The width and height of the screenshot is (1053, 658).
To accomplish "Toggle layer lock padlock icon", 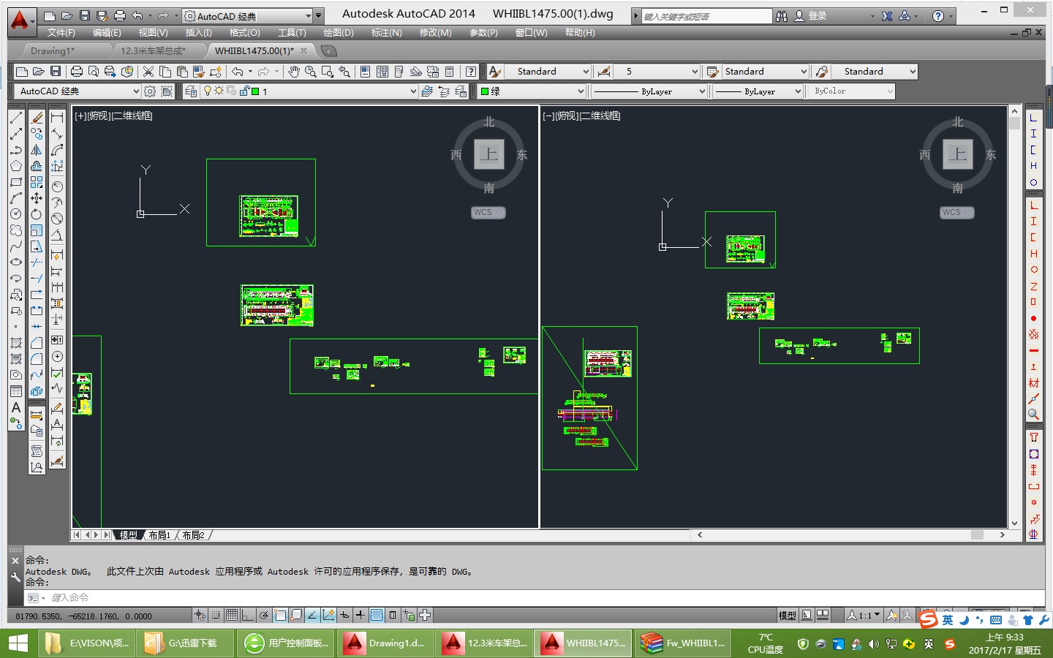I will click(x=244, y=91).
